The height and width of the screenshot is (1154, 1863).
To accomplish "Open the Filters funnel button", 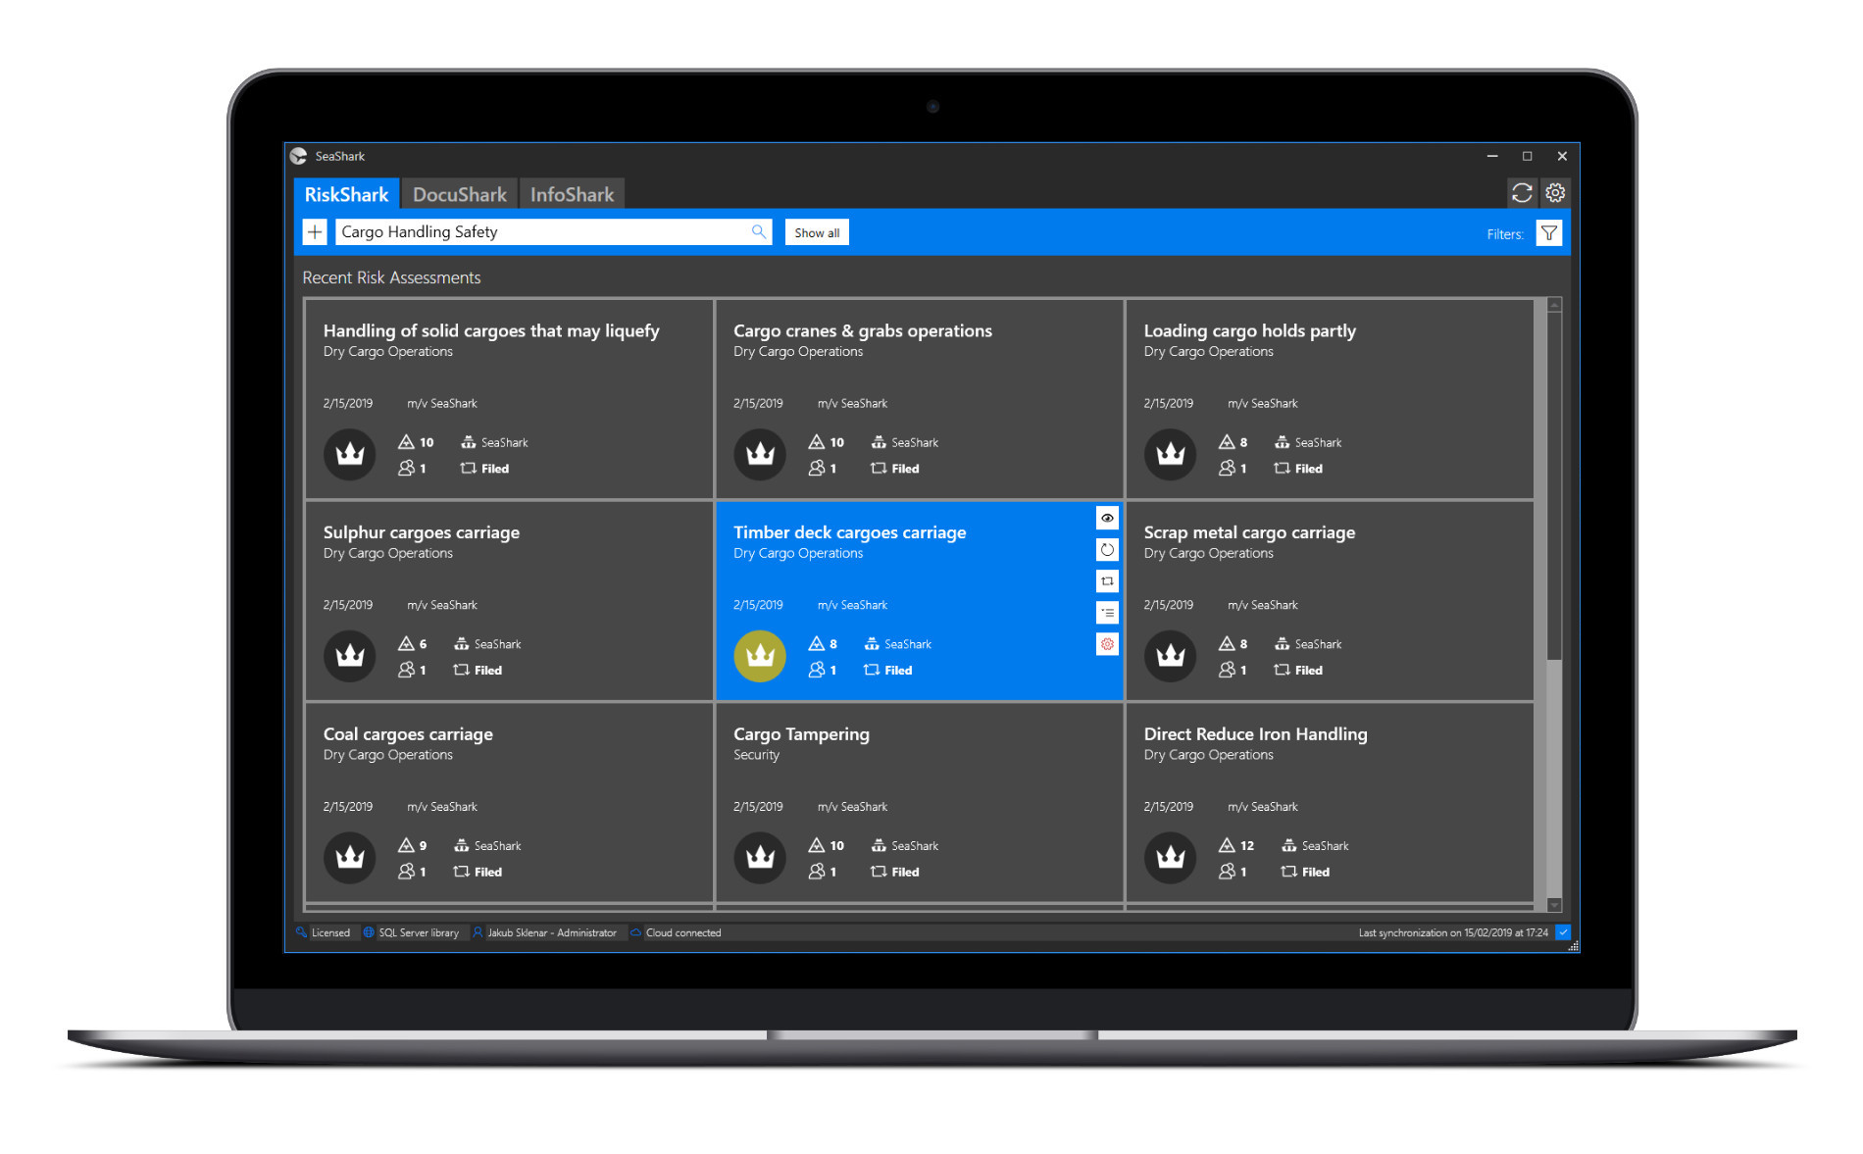I will coord(1548,233).
